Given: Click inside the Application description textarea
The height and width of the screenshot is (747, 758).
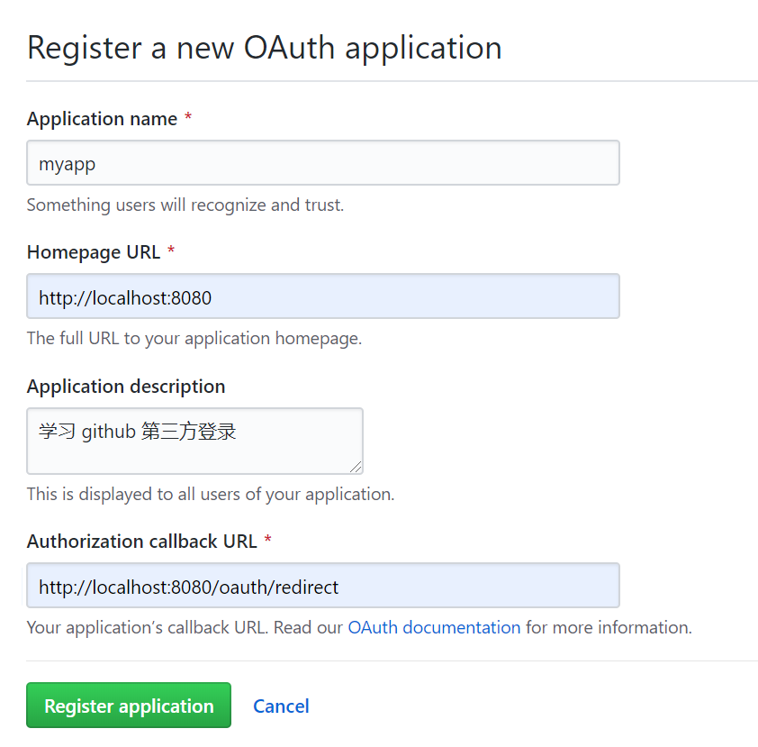Looking at the screenshot, I should pyautogui.click(x=194, y=441).
